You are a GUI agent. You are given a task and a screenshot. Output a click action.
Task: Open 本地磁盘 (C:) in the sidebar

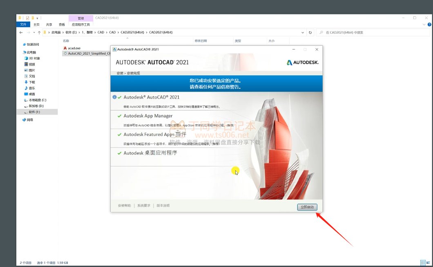(37, 100)
